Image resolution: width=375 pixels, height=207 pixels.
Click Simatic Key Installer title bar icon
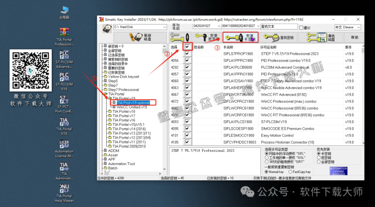pyautogui.click(x=101, y=19)
